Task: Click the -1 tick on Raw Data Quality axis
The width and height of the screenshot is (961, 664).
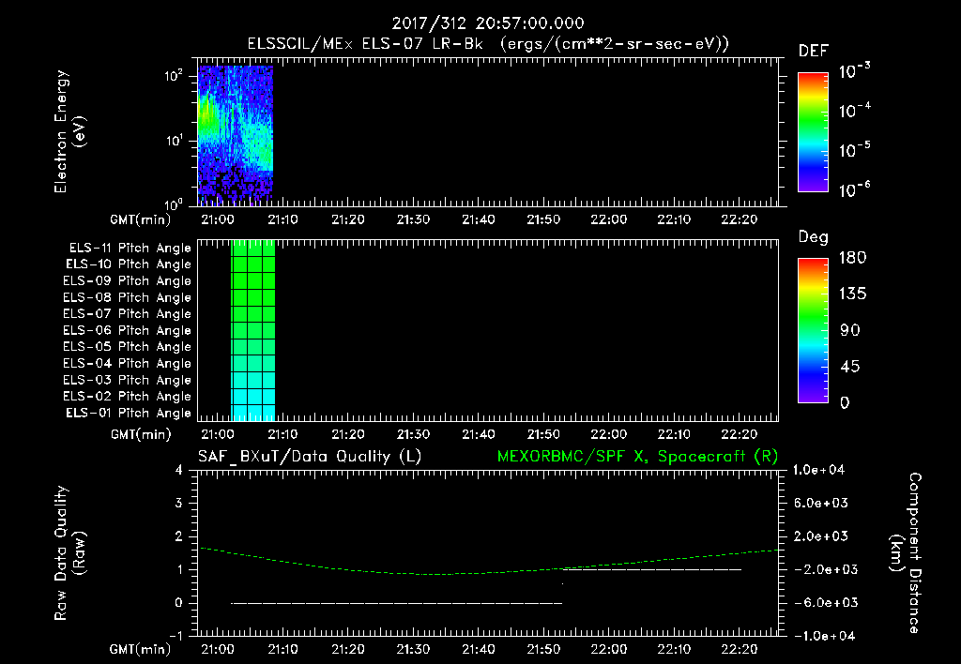Action: click(x=176, y=636)
